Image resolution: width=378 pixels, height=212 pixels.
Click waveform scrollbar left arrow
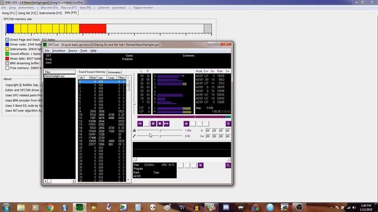135,159
